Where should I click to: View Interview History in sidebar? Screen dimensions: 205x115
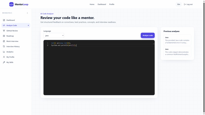tap(16, 46)
